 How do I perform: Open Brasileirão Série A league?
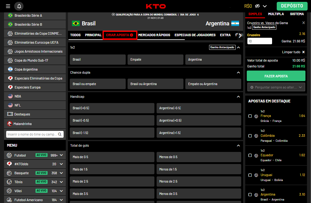[35, 15]
